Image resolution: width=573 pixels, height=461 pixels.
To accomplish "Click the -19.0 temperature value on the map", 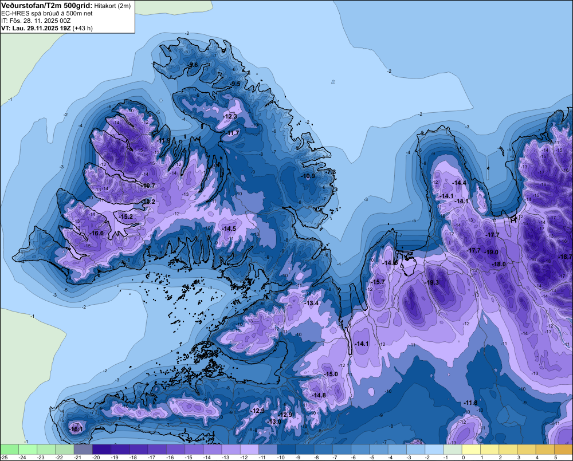I will (x=491, y=252).
